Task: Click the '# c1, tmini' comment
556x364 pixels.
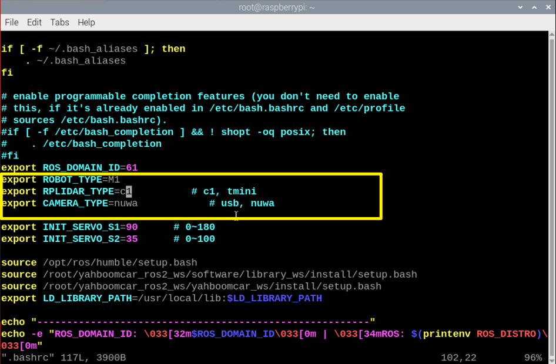Action: click(224, 191)
